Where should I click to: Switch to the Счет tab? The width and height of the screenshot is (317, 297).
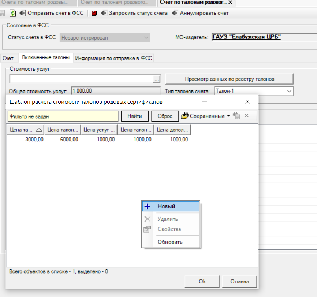click(8, 58)
